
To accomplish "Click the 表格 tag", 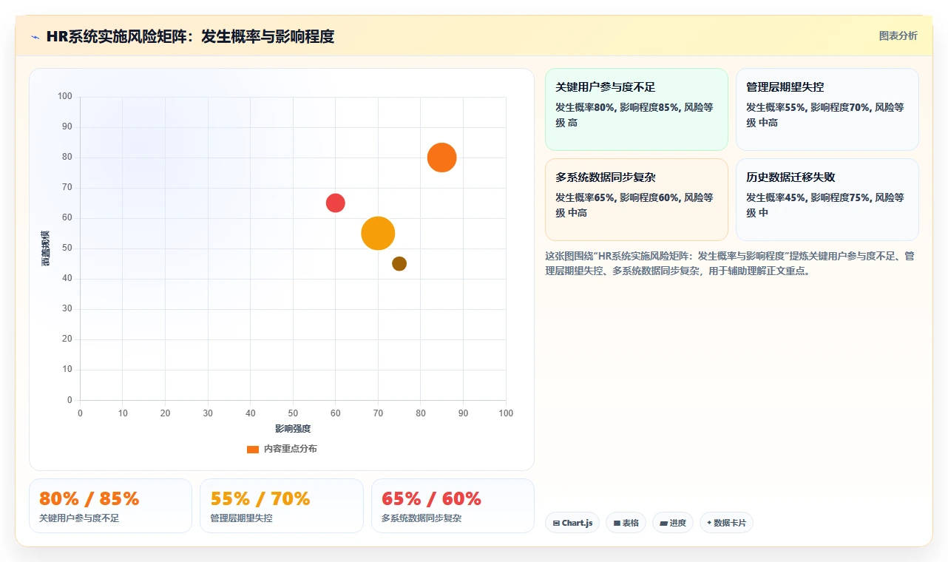I will click(626, 523).
